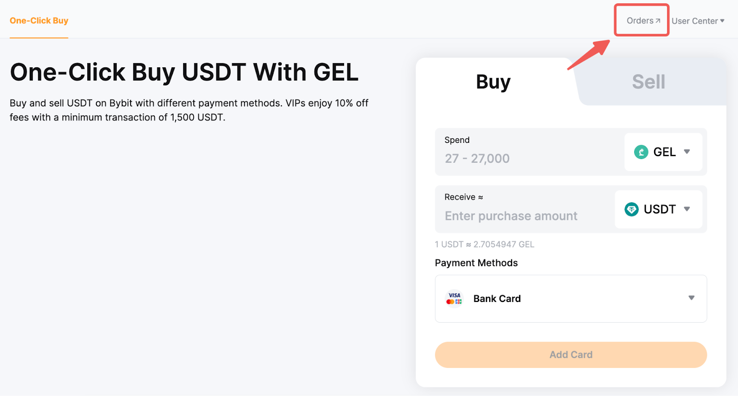Click the GEL currency coin icon
The height and width of the screenshot is (396, 738).
point(641,152)
